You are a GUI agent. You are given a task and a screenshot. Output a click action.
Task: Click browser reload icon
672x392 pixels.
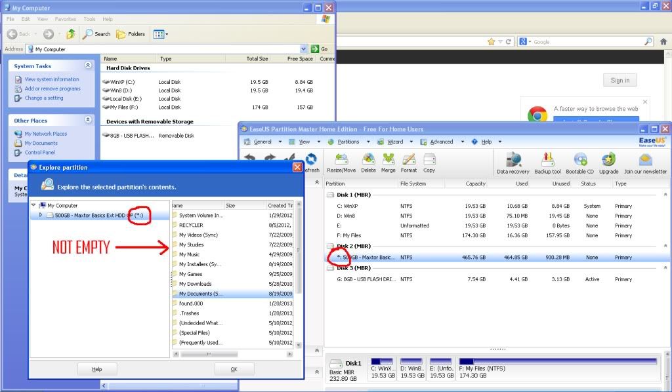pyautogui.click(x=509, y=41)
